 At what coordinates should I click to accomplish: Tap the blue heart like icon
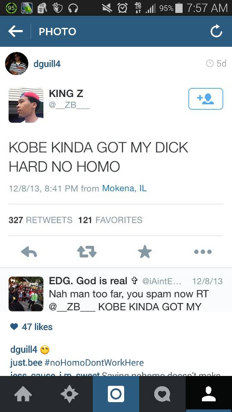click(x=14, y=327)
